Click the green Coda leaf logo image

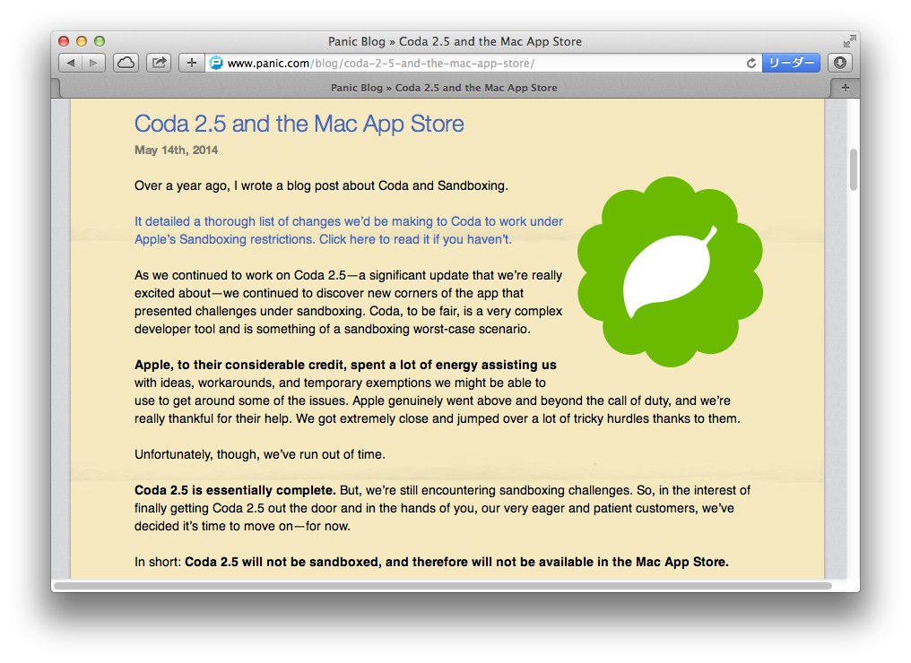(x=670, y=271)
